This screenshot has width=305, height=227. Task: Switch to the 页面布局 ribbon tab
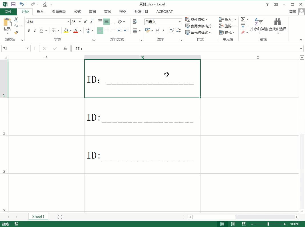click(x=59, y=12)
